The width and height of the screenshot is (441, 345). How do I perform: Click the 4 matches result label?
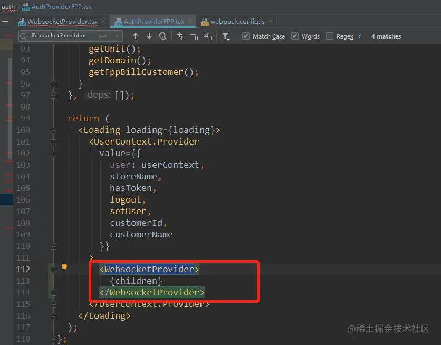(x=386, y=36)
